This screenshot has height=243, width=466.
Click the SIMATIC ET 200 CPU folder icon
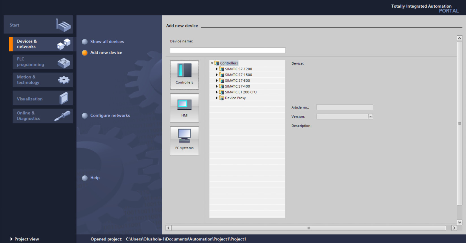click(x=222, y=92)
